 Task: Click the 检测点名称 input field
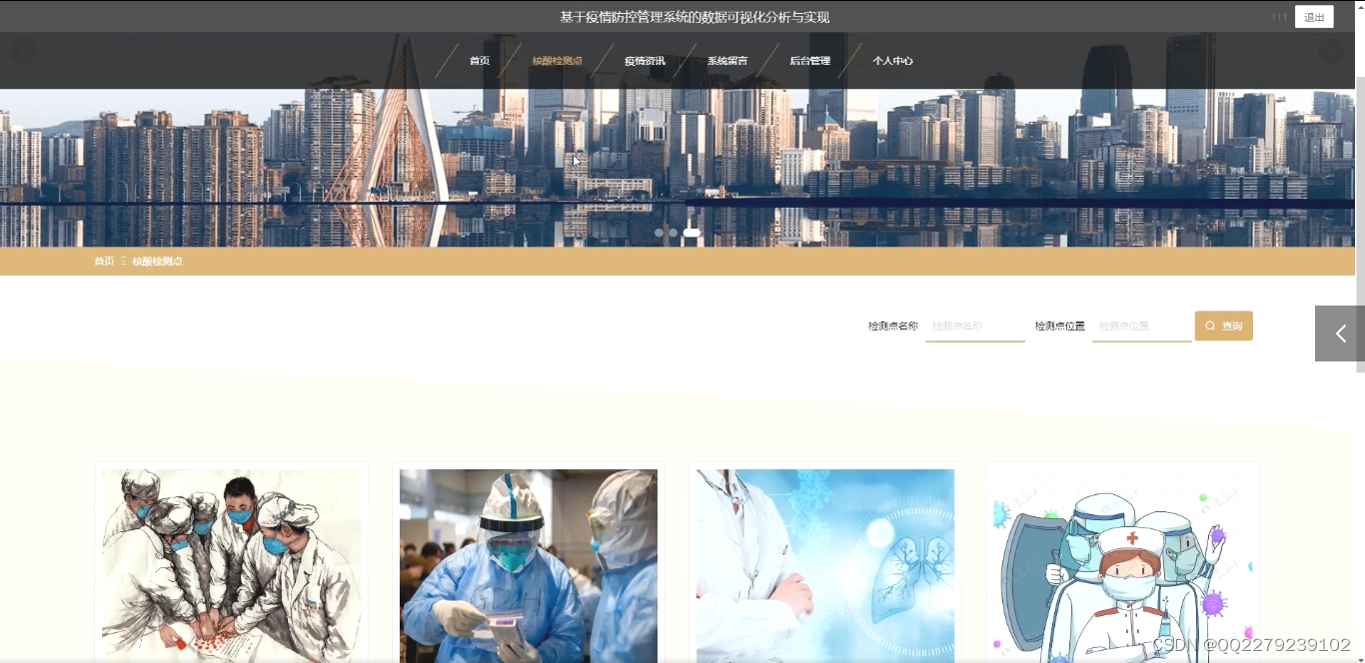[974, 326]
